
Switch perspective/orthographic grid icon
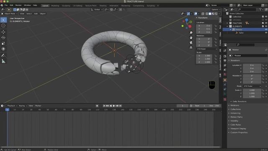pos(191,47)
